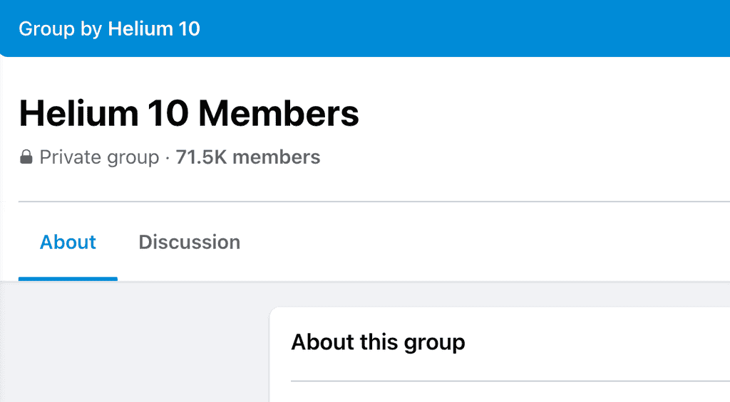
Task: Open the Discussion tab
Action: point(189,242)
